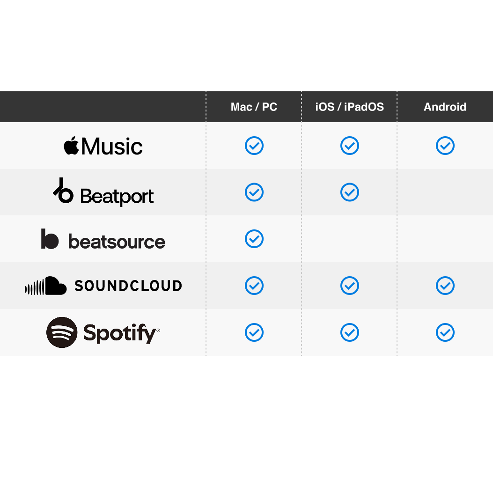The image size is (493, 493).
Task: Click Beatport iOS / iPadOS checkmark
Action: coord(350,192)
